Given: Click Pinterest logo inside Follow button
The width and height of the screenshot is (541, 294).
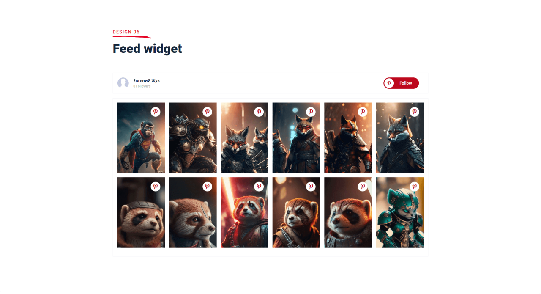Looking at the screenshot, I should (389, 83).
